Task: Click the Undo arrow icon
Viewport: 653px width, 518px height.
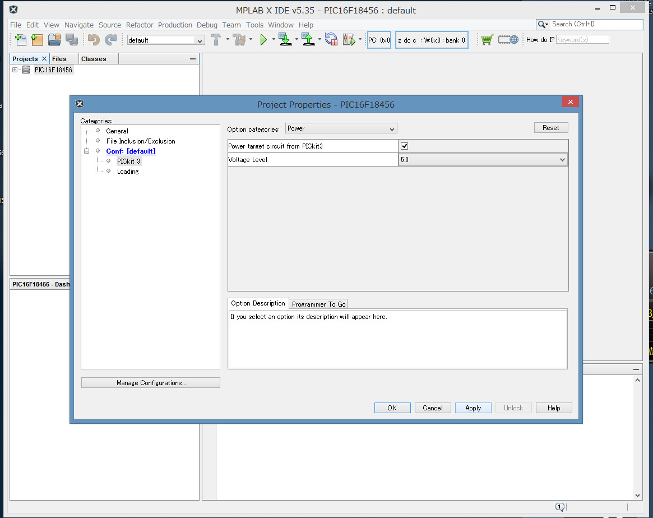Action: (94, 40)
